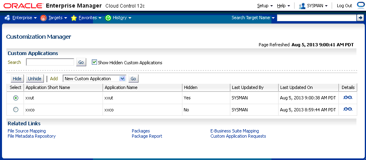Click 'xxco' in Application Short Name column
The image size is (366, 160).
point(30,110)
